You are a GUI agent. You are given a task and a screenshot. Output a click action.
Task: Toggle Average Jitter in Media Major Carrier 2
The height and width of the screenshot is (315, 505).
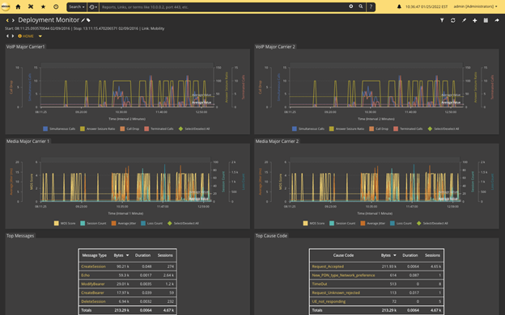(372, 223)
